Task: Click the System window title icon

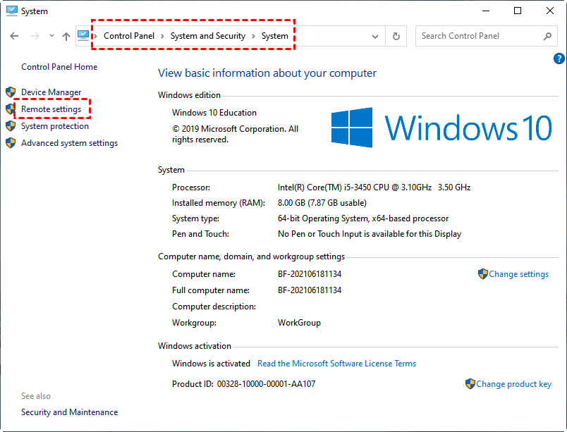Action: pos(12,11)
